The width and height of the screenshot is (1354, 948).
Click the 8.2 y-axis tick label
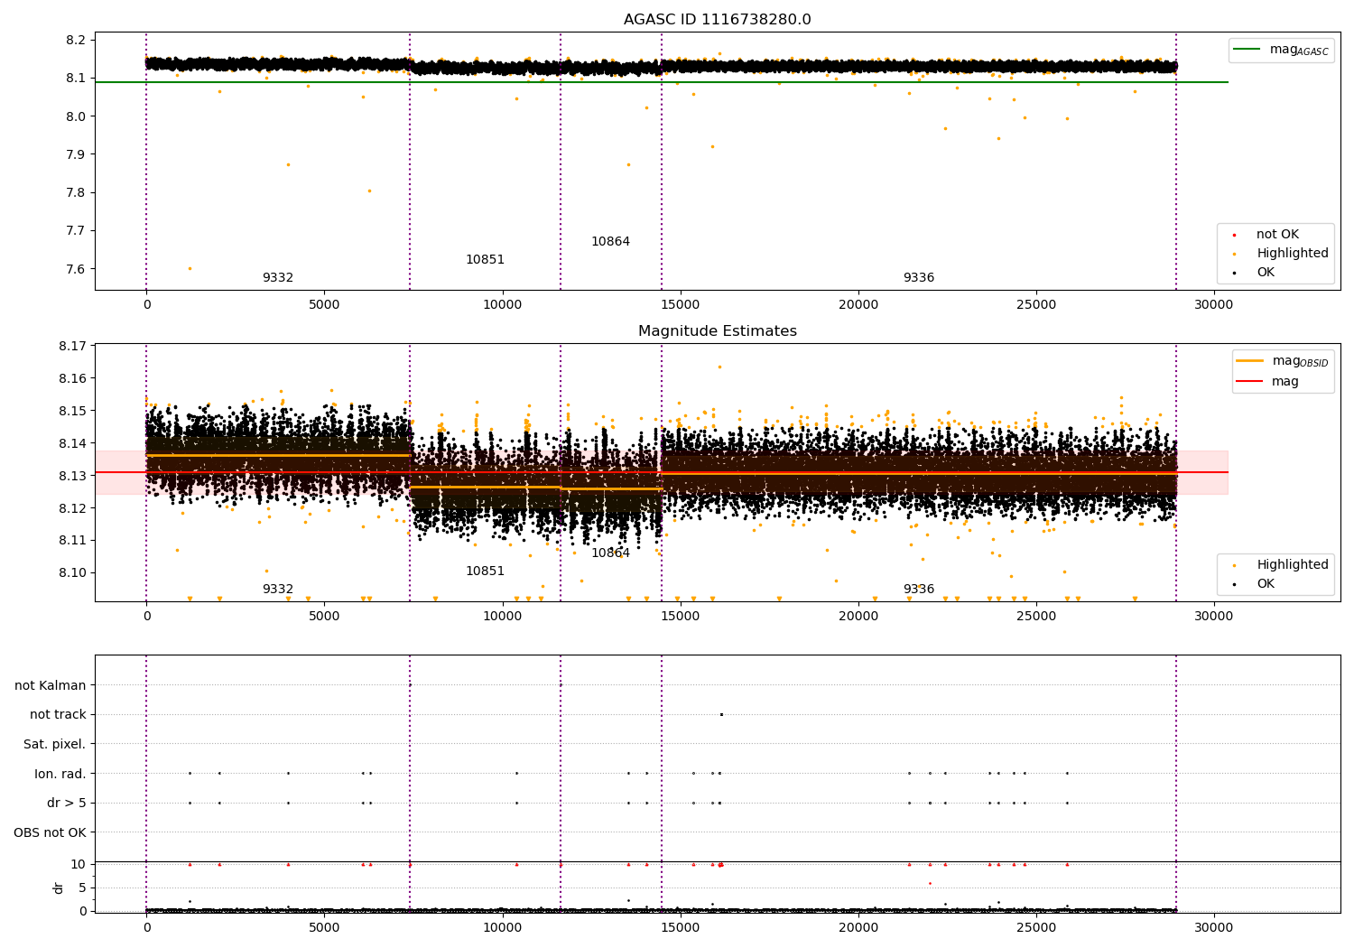(x=76, y=40)
